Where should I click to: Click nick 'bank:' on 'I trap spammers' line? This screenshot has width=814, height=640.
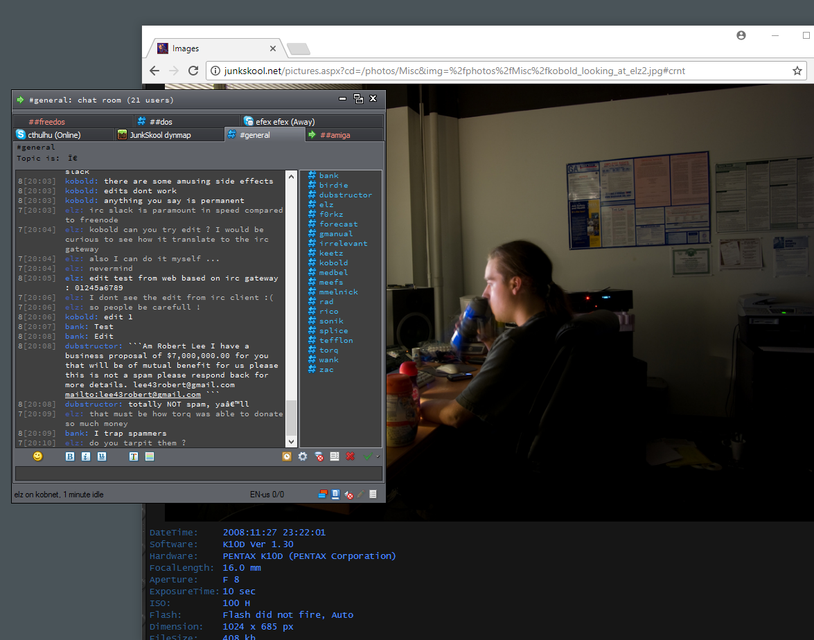[x=76, y=433]
